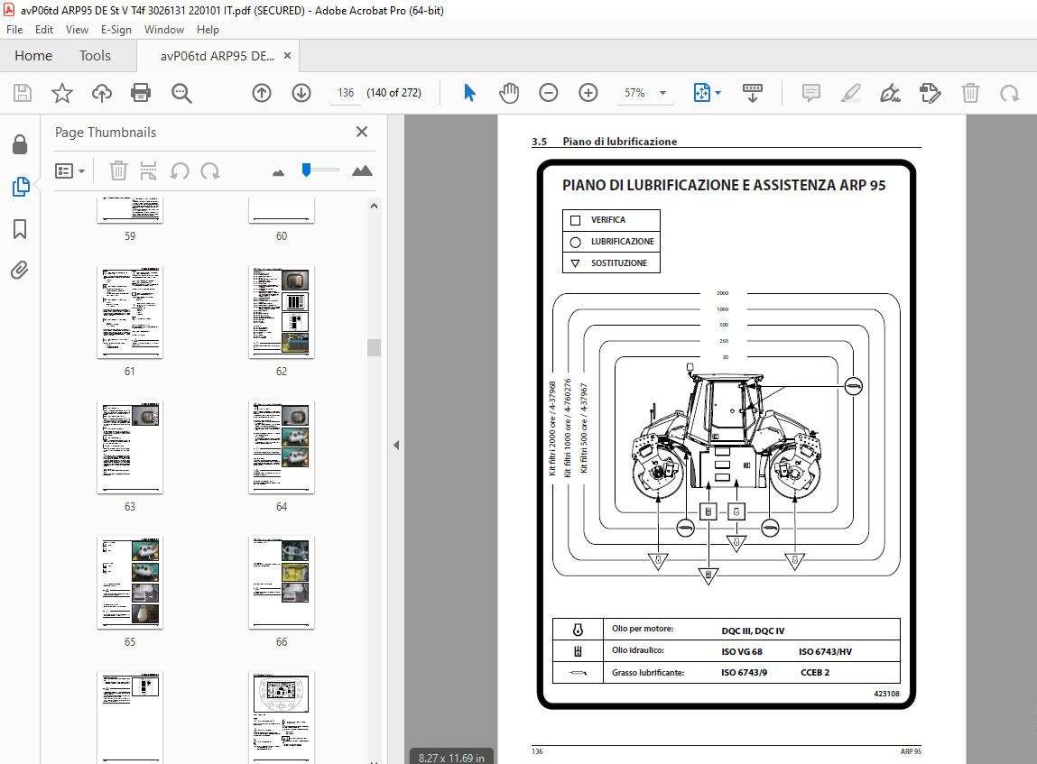The height and width of the screenshot is (764, 1037).
Task: Click the '(140 of 272)' page count text
Action: (x=394, y=93)
